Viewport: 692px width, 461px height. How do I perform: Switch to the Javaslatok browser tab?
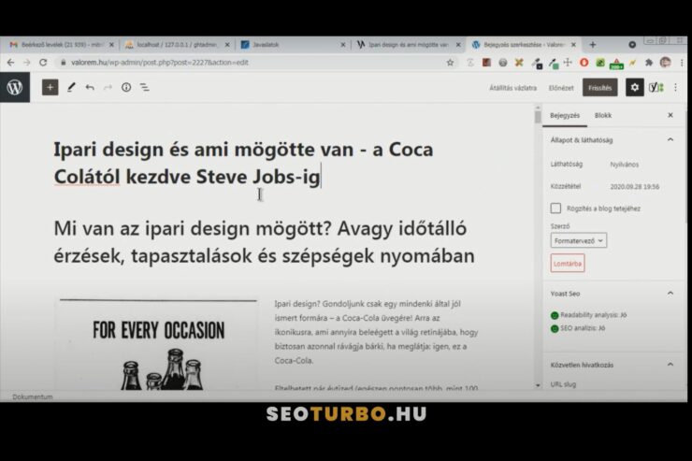[291, 45]
